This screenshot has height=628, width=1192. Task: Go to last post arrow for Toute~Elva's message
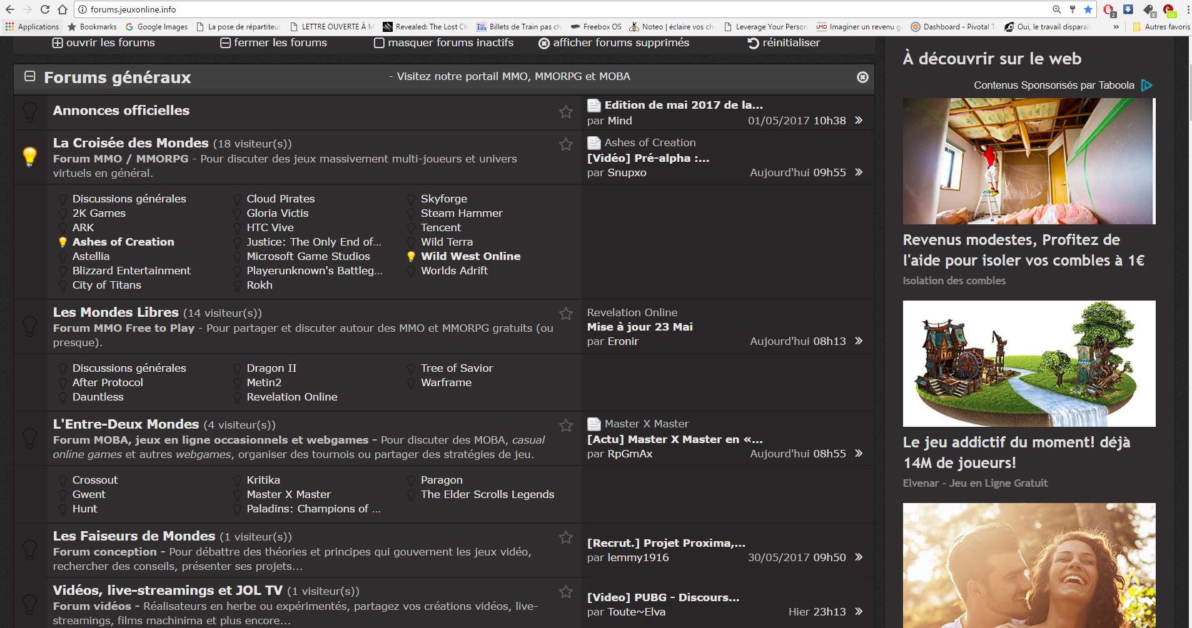click(859, 611)
